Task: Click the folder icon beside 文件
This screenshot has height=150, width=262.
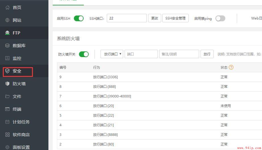Action: click(x=7, y=96)
